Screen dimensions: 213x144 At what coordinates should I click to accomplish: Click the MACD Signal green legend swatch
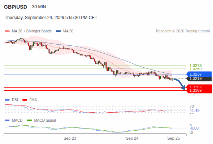pos(30,121)
